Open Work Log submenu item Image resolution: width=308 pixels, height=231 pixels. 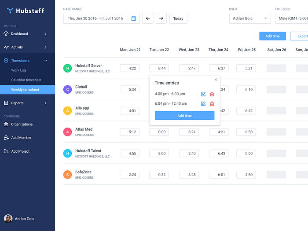pyautogui.click(x=18, y=70)
